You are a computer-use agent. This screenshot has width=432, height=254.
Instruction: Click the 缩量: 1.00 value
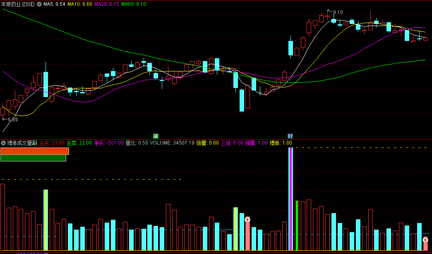pos(256,143)
